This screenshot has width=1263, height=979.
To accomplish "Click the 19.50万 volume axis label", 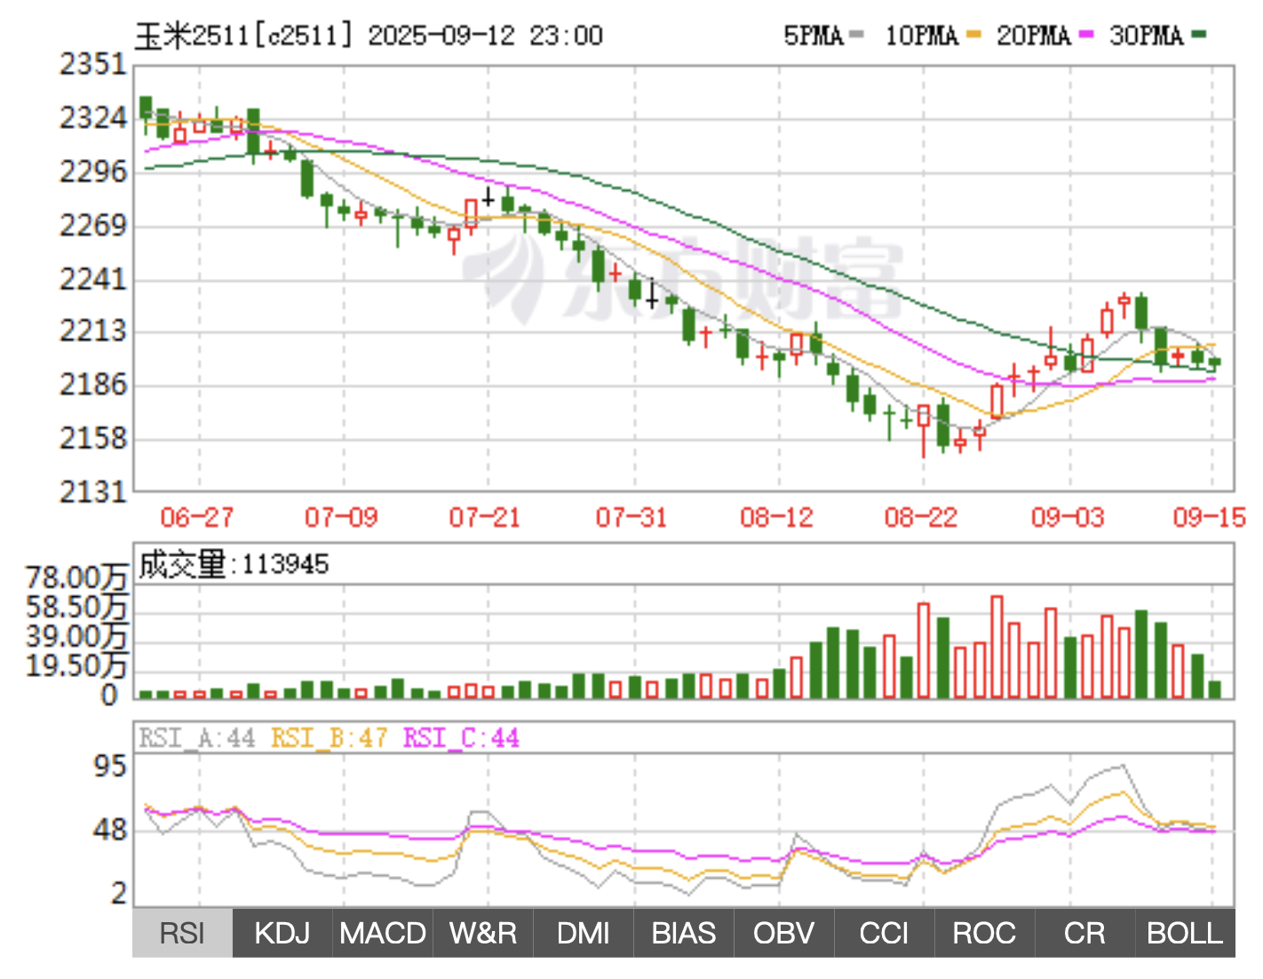I will 77,665.
